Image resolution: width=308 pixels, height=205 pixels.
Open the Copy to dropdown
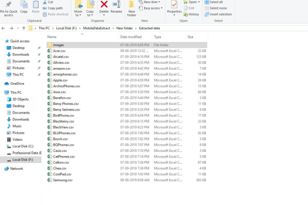point(90,9)
